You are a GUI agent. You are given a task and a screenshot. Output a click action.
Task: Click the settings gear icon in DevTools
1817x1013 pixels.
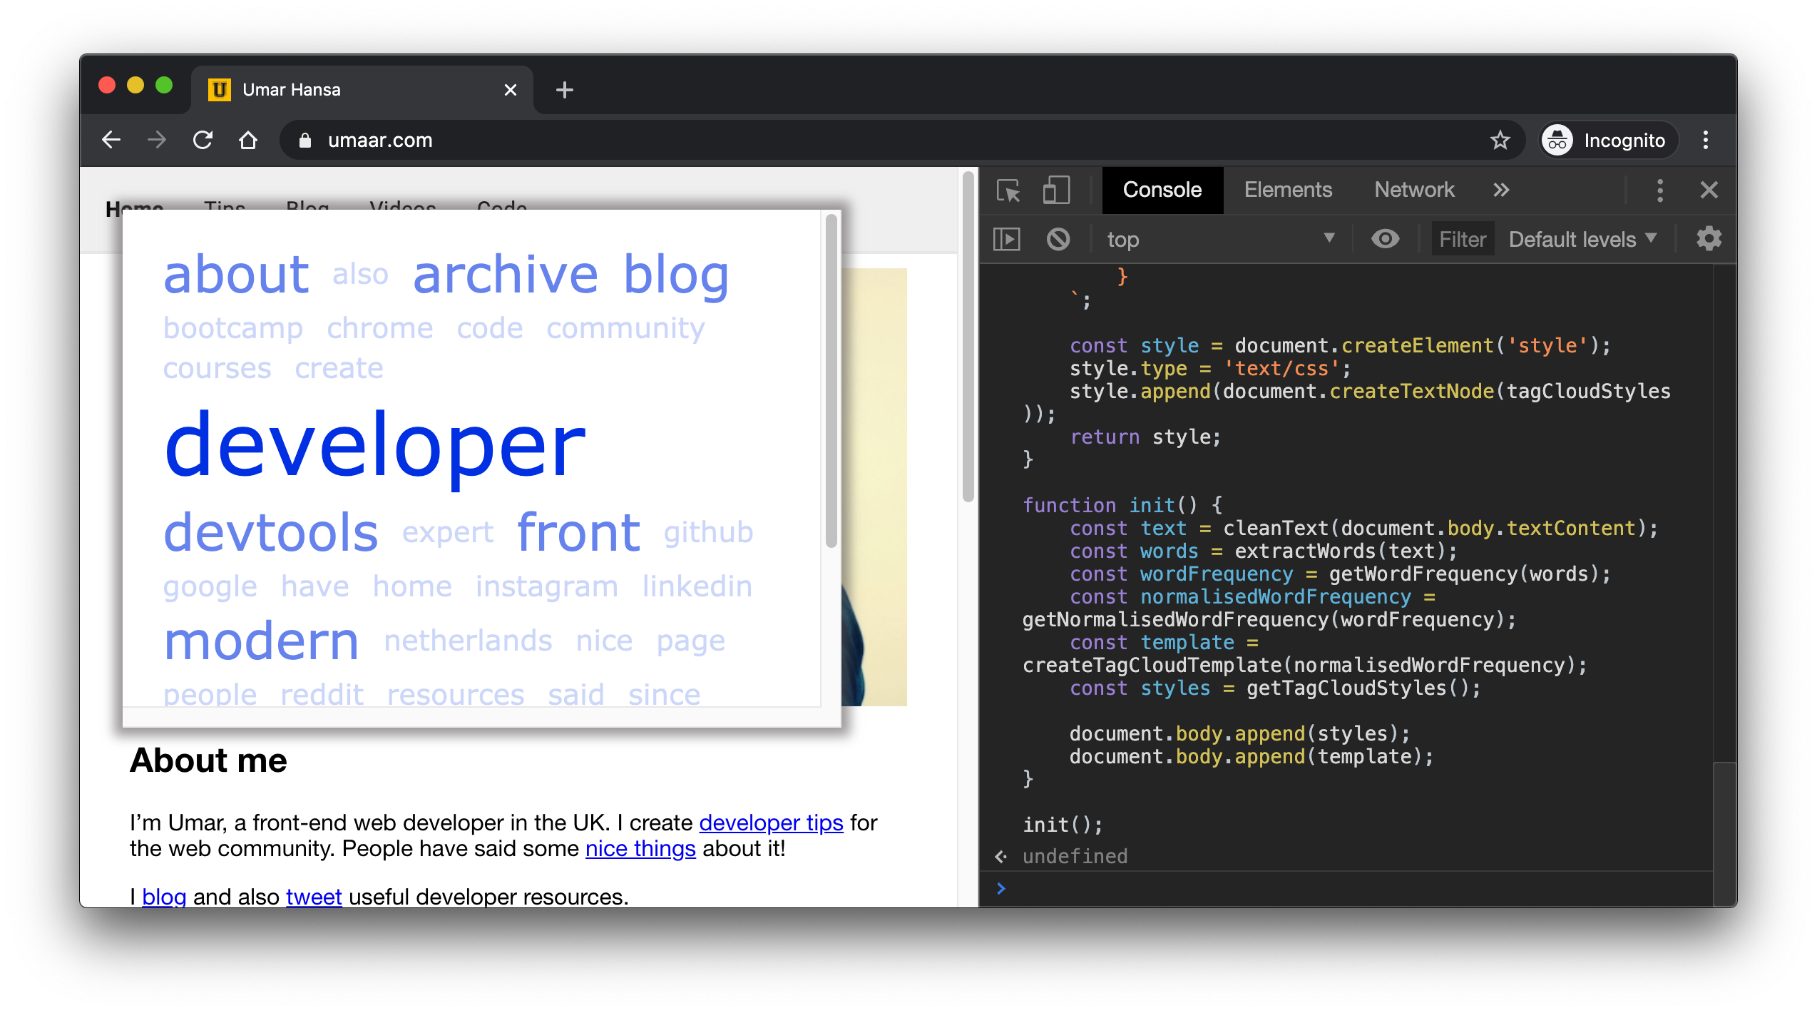pos(1709,237)
